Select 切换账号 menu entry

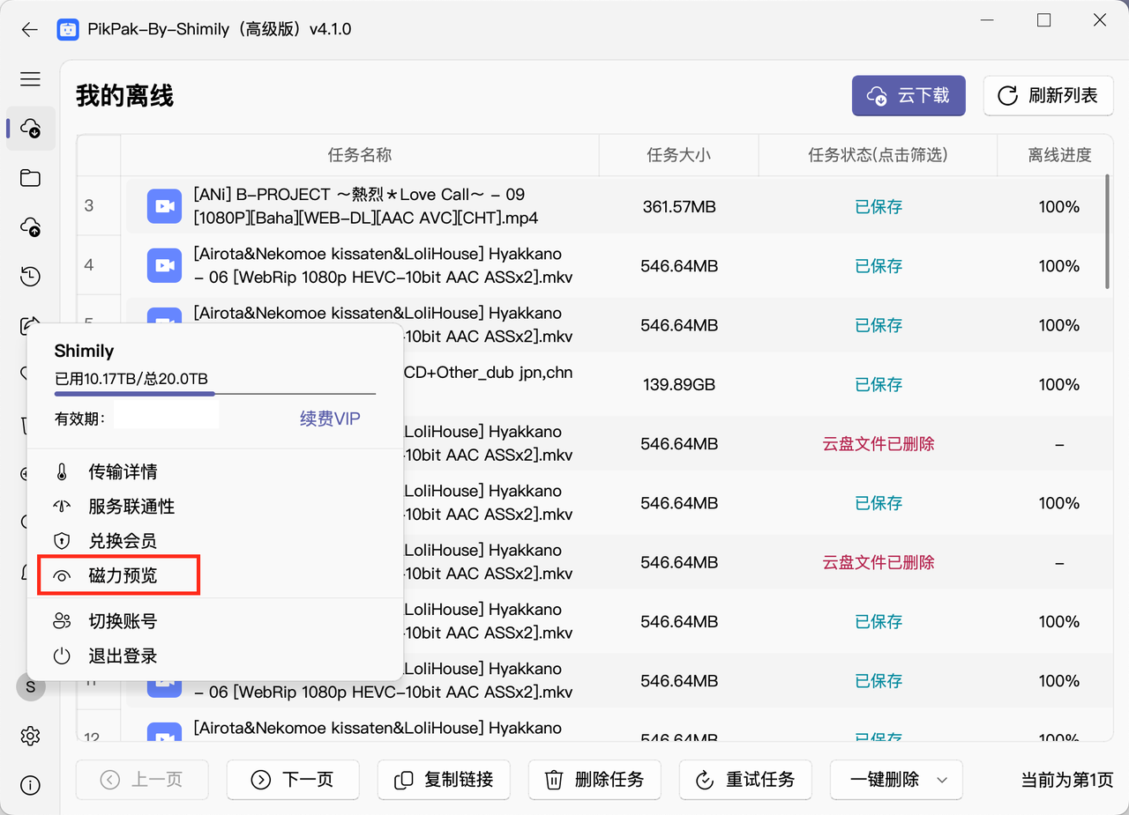(x=123, y=621)
